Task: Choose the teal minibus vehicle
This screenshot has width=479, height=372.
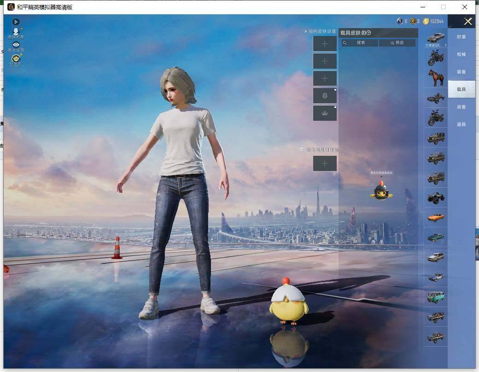Action: (x=436, y=297)
